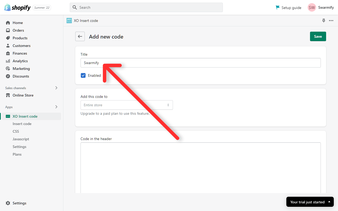Screen dimensions: 338x211
Task: Click the Customers person icon
Action: [8, 46]
